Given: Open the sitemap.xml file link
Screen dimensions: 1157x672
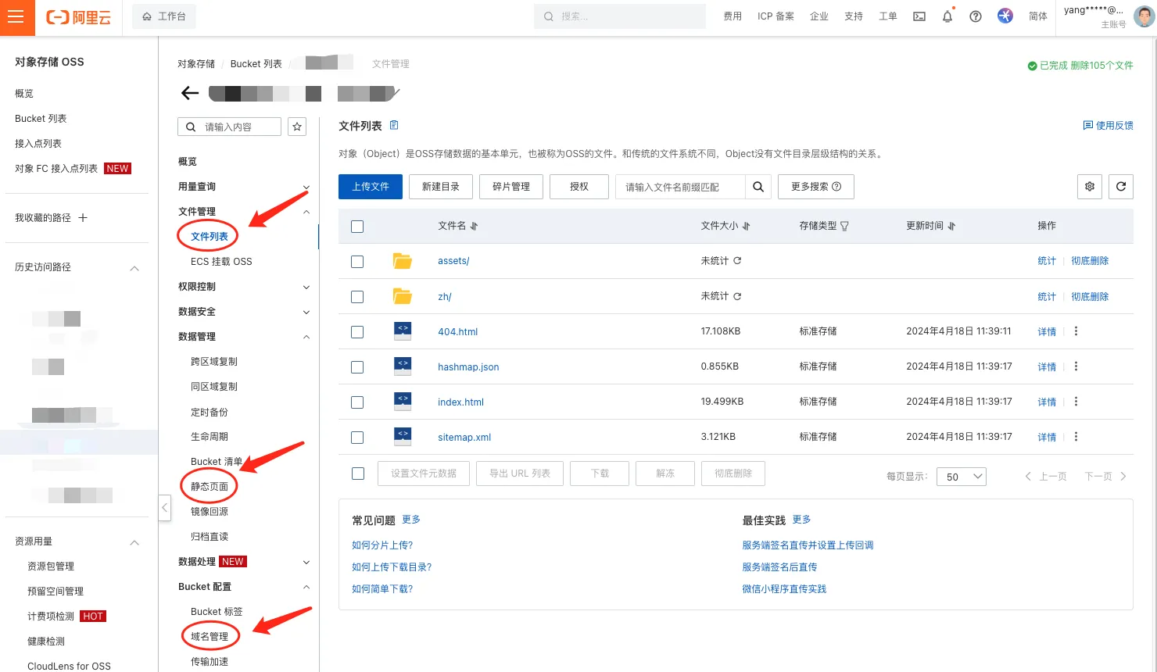Looking at the screenshot, I should pos(464,438).
